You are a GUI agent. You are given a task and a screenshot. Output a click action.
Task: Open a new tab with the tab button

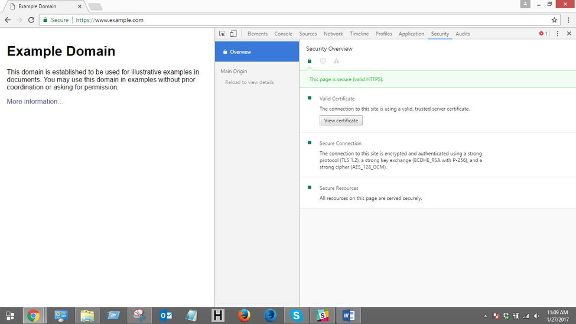(x=95, y=7)
